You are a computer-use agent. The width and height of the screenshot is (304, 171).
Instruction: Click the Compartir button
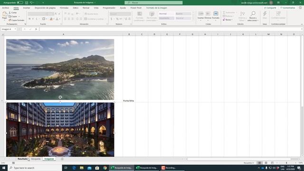[x=270, y=8]
